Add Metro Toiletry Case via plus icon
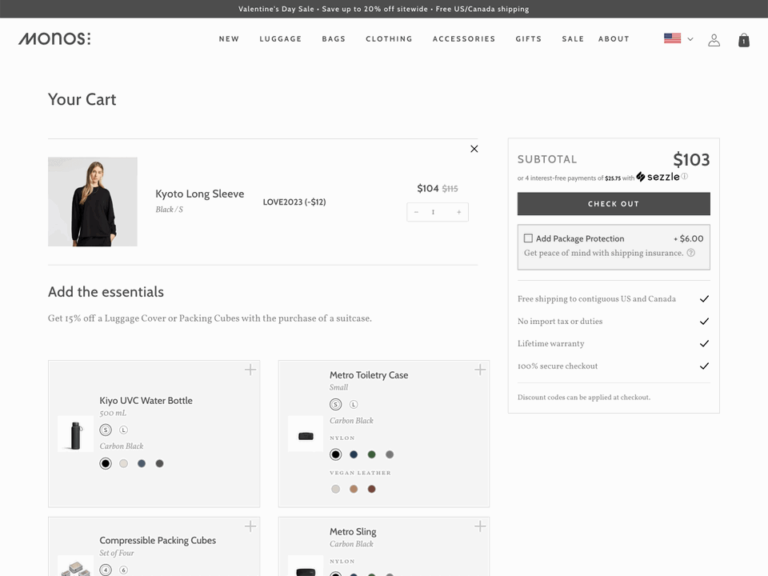768x576 pixels. pos(479,370)
